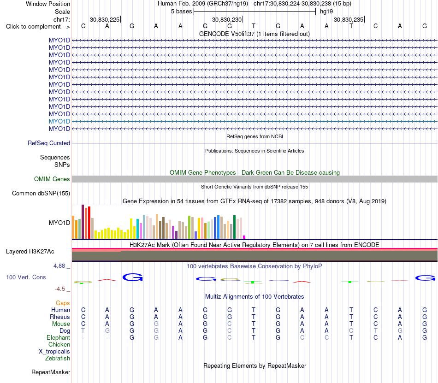Click the 'chr17:30,830,224-30,830,238 (15 bp)' position text
The height and width of the screenshot is (383, 438).
pyautogui.click(x=302, y=4)
